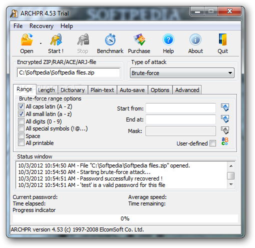Close the ARCHPR window
255x248 pixels.
click(x=229, y=11)
